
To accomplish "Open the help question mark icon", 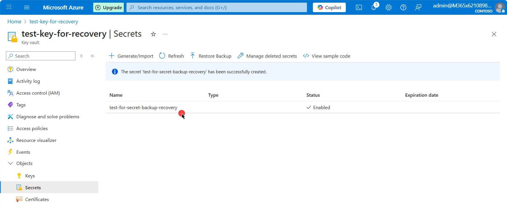I will pyautogui.click(x=403, y=7).
